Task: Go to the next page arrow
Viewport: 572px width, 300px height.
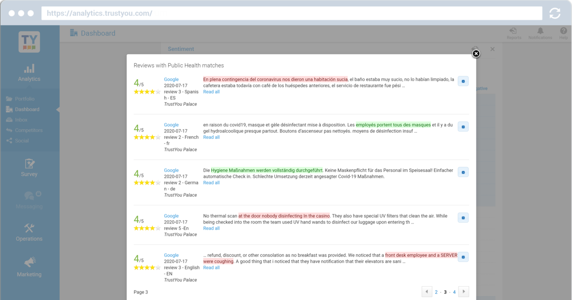Action: point(464,292)
